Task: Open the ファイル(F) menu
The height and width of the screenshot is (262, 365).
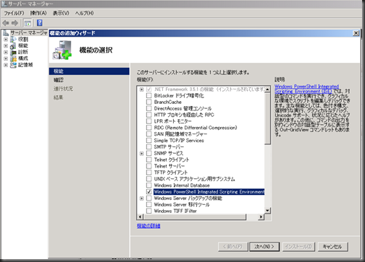Action: [x=14, y=13]
